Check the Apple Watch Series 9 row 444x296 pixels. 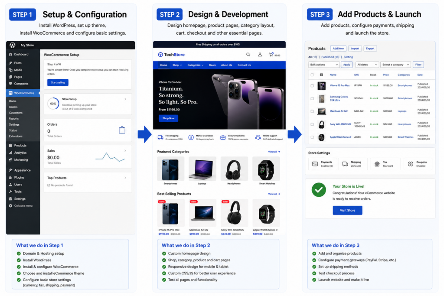tap(312, 137)
